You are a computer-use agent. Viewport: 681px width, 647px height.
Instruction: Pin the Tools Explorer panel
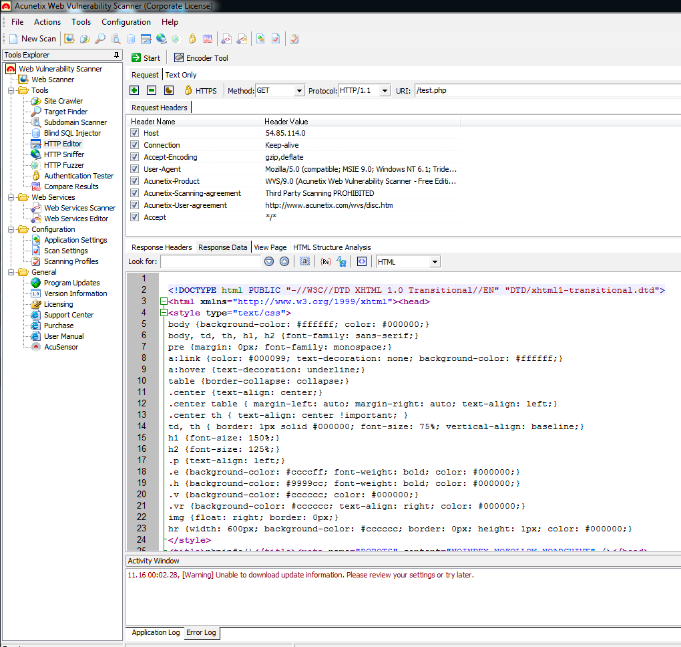click(x=117, y=55)
